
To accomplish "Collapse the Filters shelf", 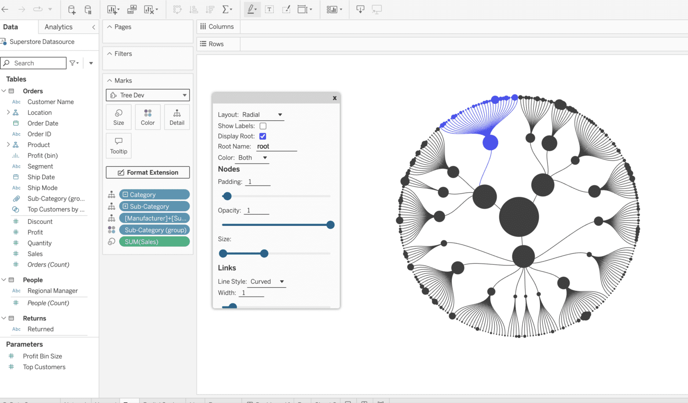I will coord(110,54).
